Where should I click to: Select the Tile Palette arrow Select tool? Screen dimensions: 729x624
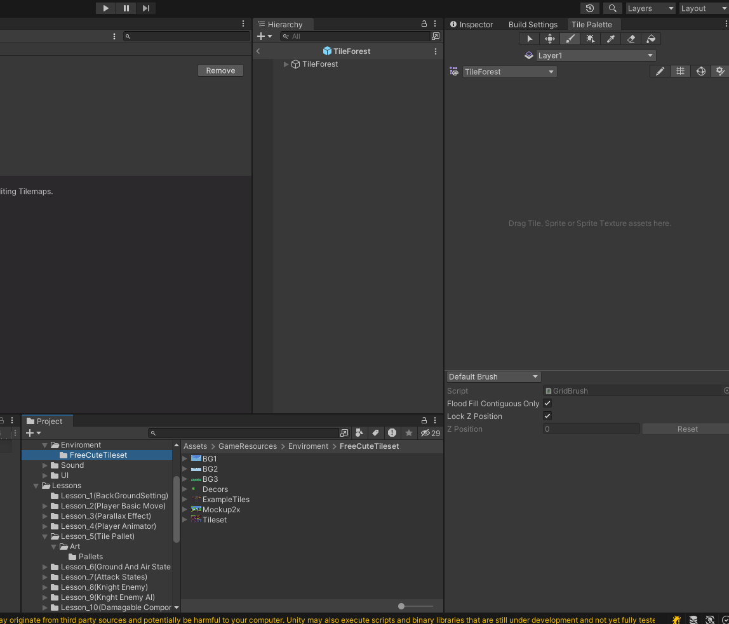point(529,39)
